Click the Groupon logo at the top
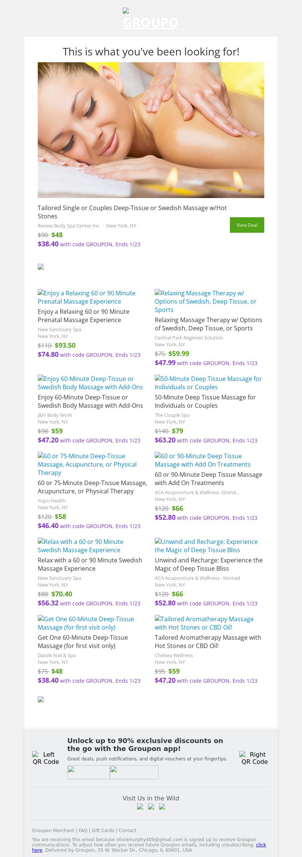Screen dimensions: 302x857 151,19
